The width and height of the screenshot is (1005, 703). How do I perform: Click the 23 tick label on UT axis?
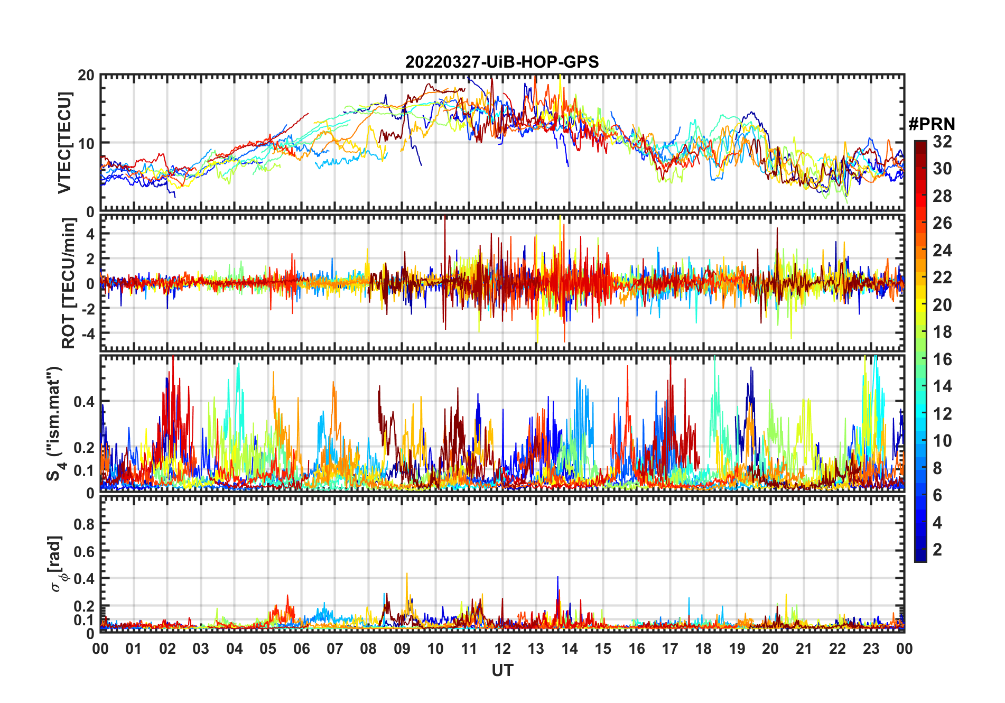pyautogui.click(x=871, y=649)
